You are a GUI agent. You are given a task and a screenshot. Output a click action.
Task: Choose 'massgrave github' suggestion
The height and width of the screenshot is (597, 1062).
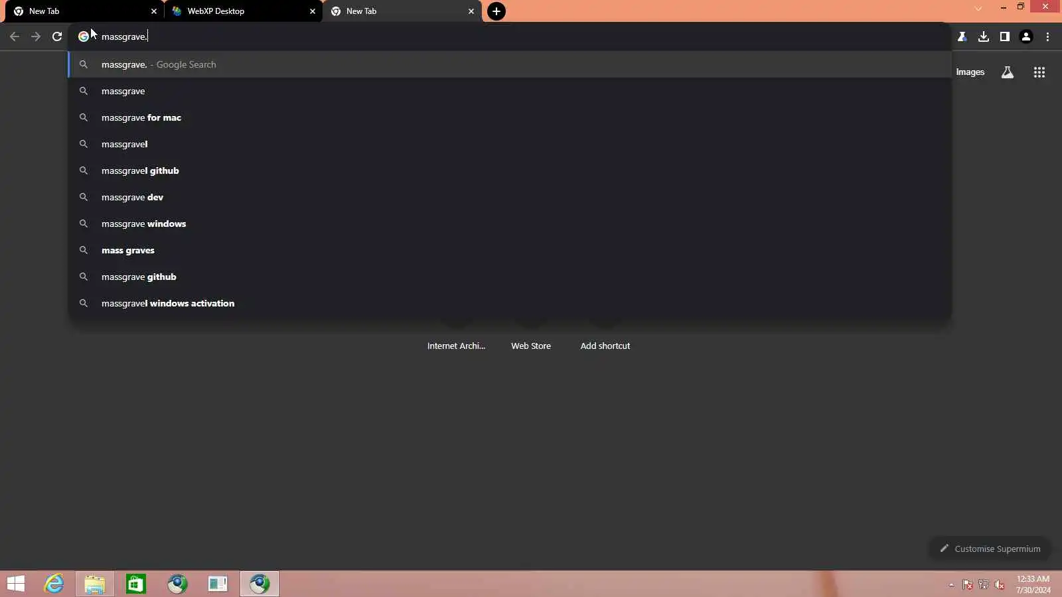(510, 277)
